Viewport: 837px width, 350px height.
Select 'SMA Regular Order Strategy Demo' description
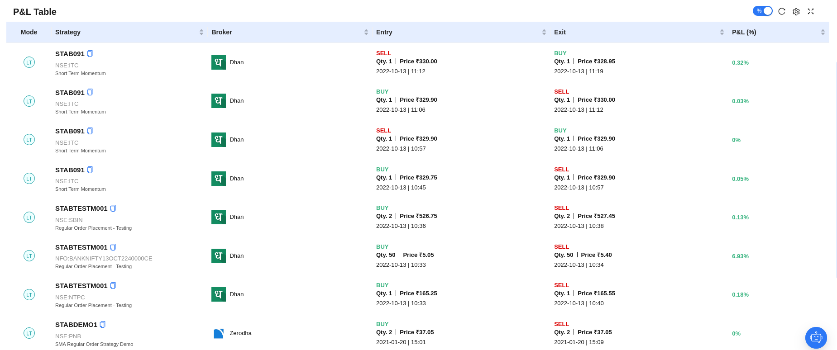94,344
